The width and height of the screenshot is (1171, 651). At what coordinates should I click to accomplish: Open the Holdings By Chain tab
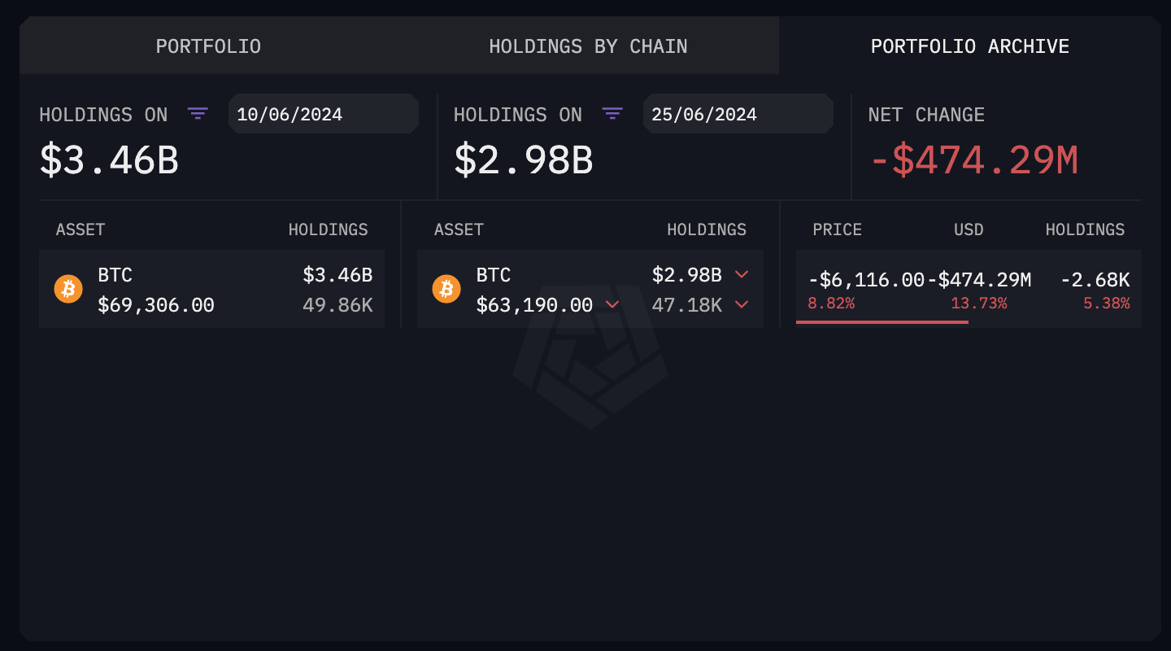point(588,46)
